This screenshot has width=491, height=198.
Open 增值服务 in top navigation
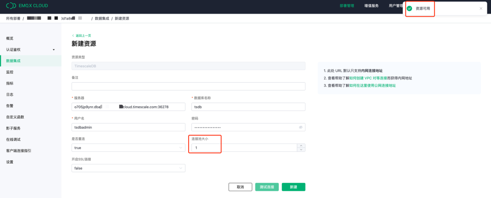pos(371,5)
